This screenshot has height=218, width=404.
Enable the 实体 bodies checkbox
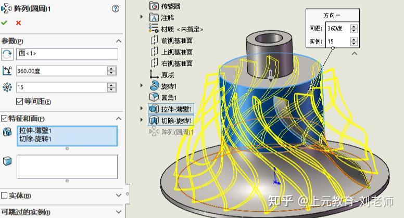[4, 195]
